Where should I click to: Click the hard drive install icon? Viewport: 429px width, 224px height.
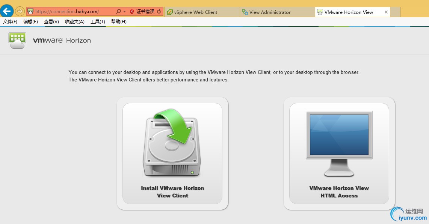[x=172, y=143]
